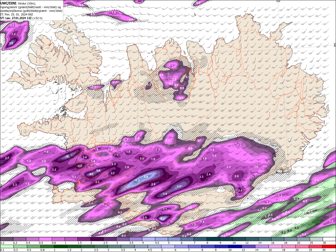Click the 5.8 precipitation value label
Image resolution: width=336 pixels, height=252 pixels.
pos(146,177)
